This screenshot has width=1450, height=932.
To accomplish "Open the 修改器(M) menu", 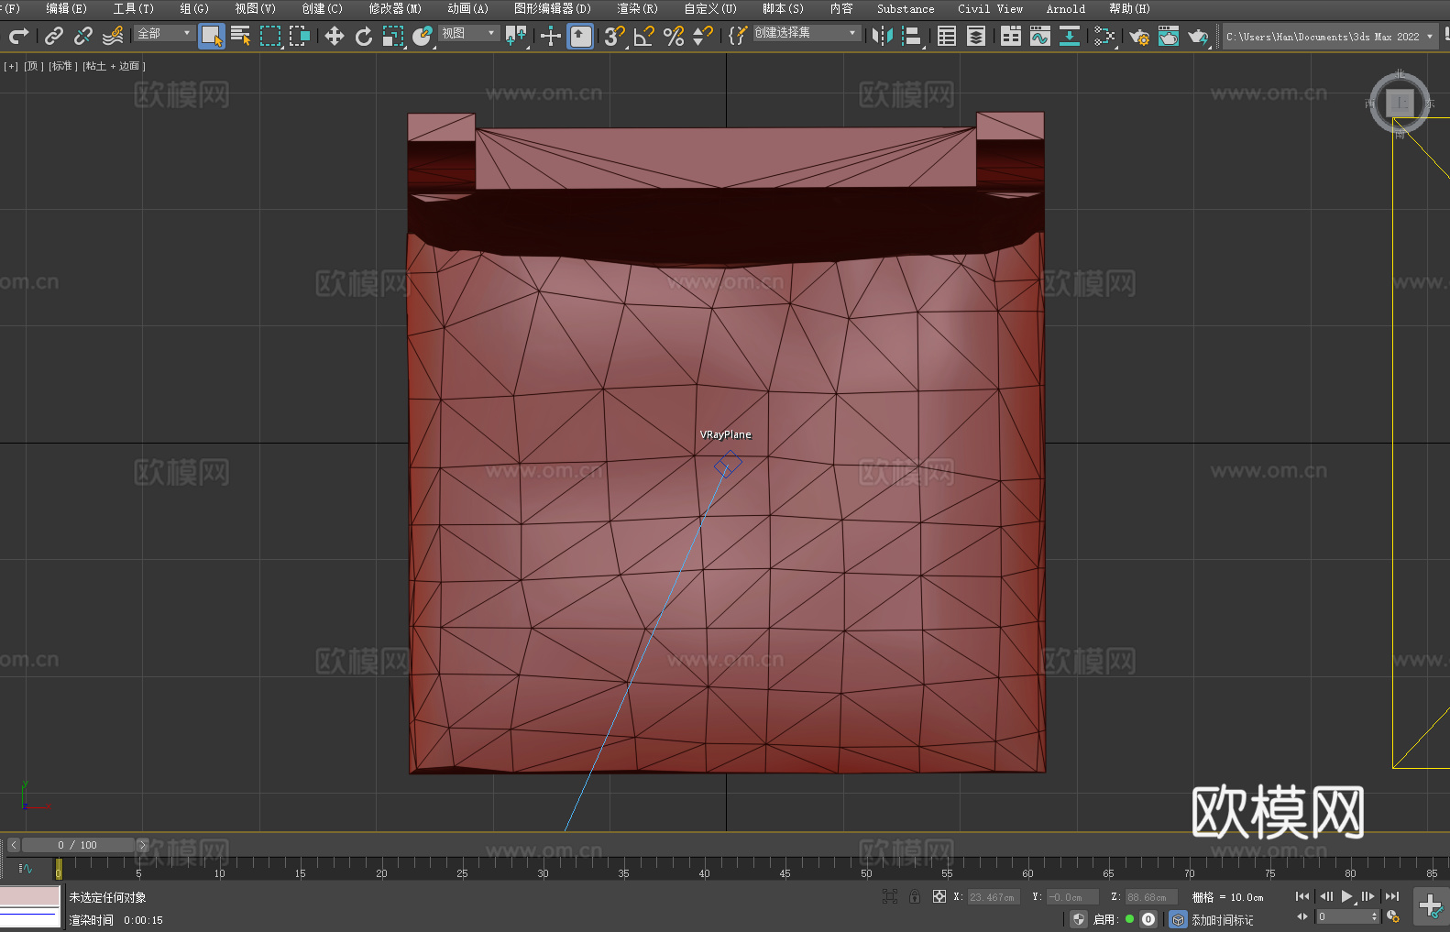I will tap(395, 8).
